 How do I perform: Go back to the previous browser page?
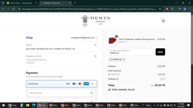coord(3,9)
